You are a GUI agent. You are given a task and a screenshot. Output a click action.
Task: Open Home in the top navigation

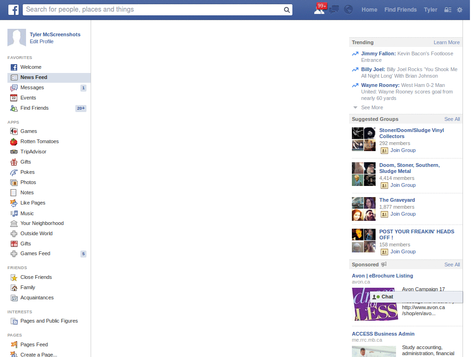tap(369, 10)
